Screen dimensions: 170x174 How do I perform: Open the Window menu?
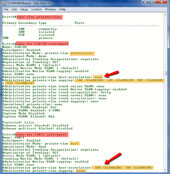(x=50, y=9)
